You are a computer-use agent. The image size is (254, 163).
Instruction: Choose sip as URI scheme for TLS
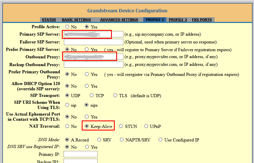(x=67, y=105)
